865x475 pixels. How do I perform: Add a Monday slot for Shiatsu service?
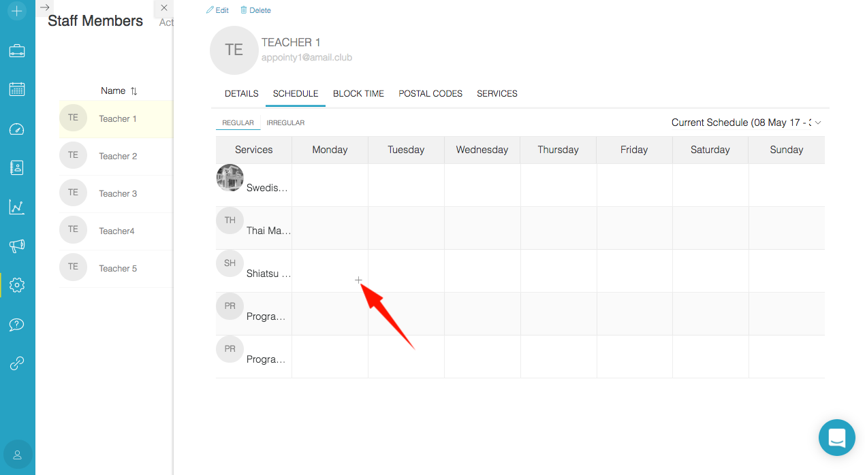point(358,280)
